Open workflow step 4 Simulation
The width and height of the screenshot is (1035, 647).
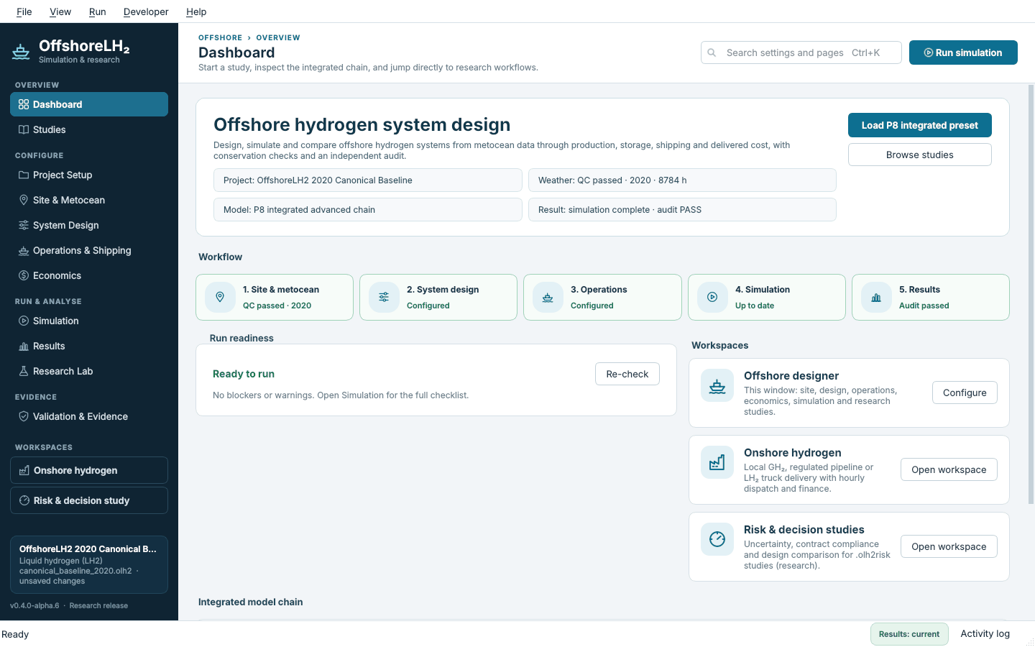click(x=767, y=297)
